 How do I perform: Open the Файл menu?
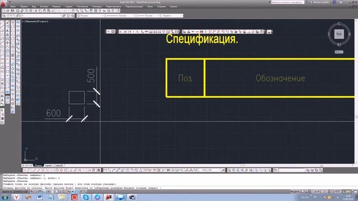13,6
